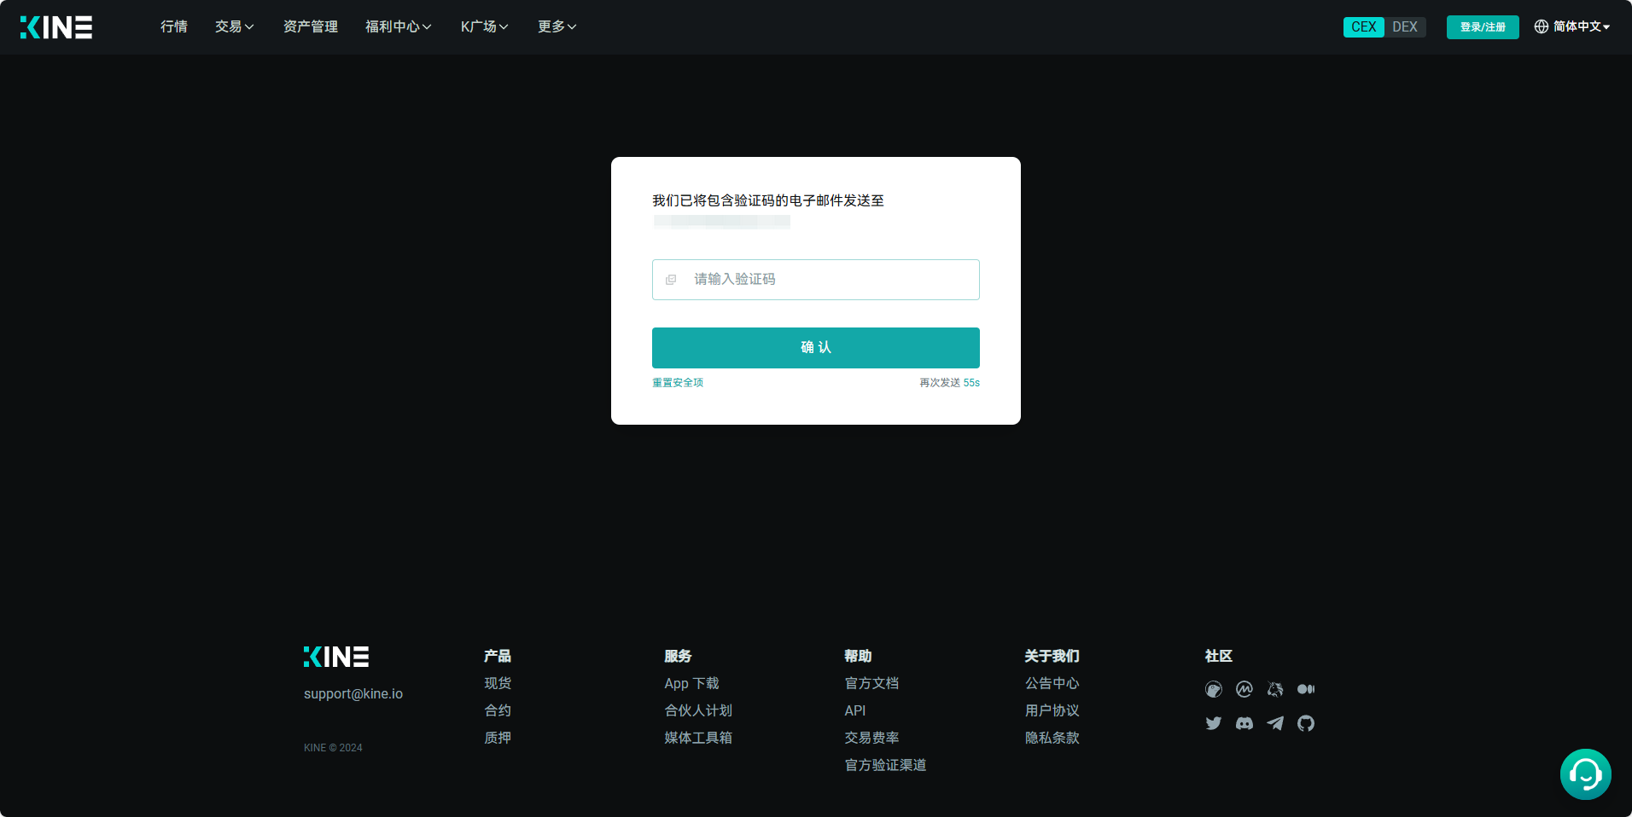Open the Medium blog icon

1306,689
